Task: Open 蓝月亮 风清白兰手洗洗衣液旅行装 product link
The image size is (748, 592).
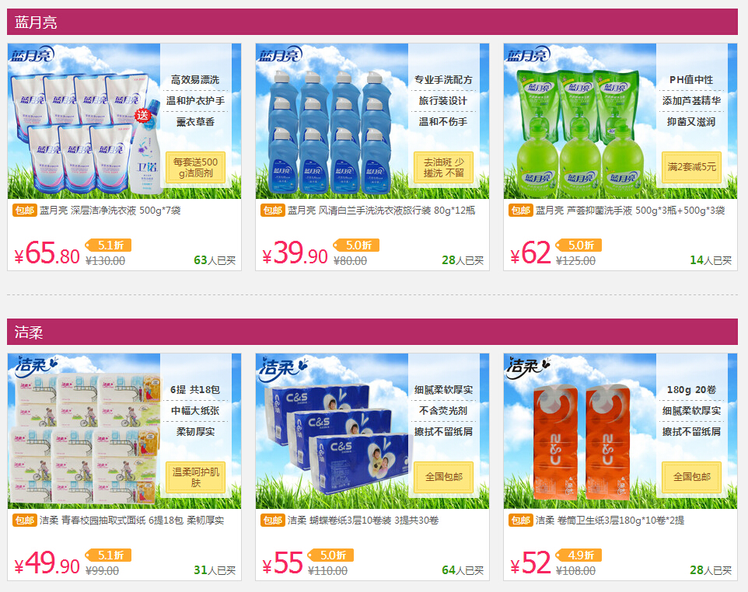Action: coord(381,211)
